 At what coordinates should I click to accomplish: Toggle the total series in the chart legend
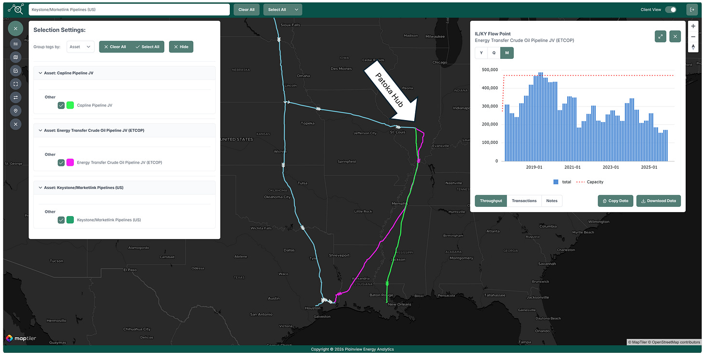[x=562, y=182]
